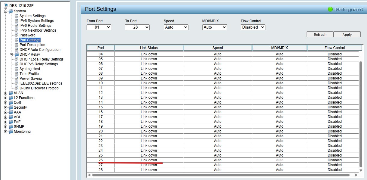Click Auto speed cell for port 04
Image resolution: width=367 pixels, height=180 pixels.
pyautogui.click(x=218, y=54)
